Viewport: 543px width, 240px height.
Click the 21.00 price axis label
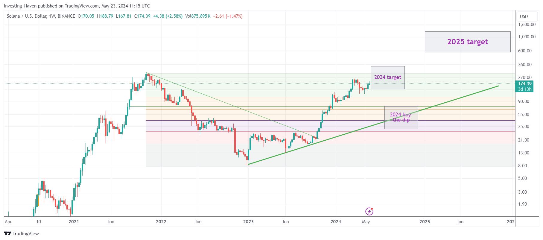(x=524, y=140)
